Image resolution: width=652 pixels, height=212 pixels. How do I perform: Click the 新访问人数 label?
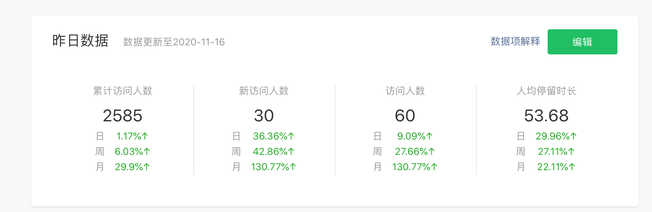264,91
